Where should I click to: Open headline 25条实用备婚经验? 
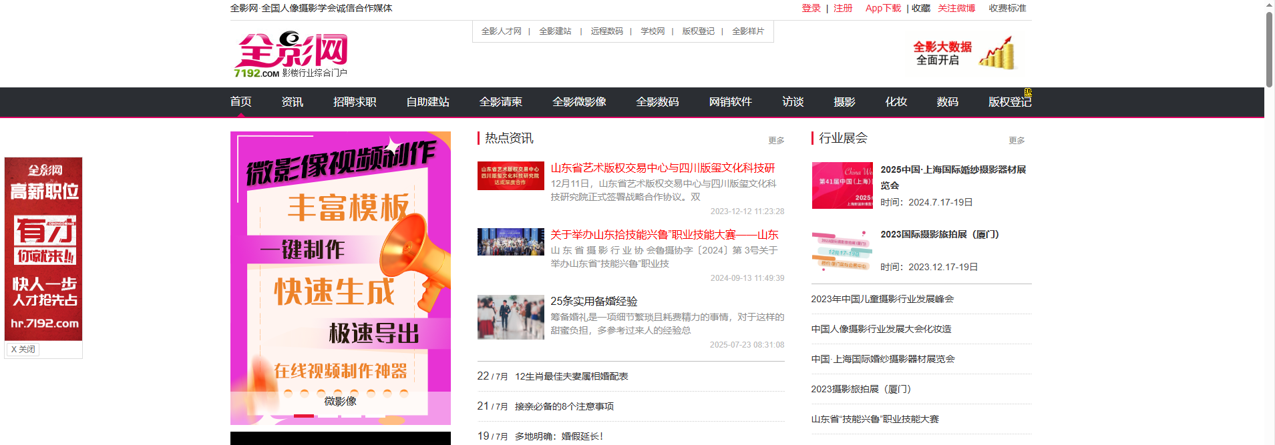(594, 302)
